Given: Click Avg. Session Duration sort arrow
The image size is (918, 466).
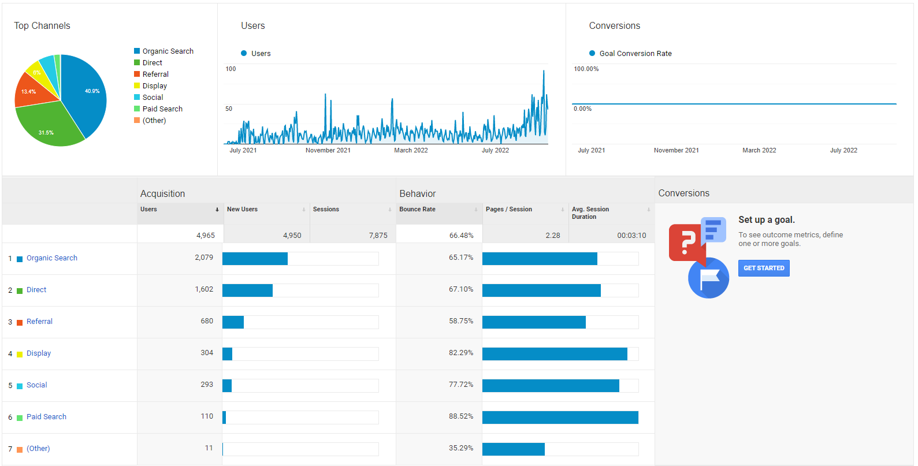Looking at the screenshot, I should click(x=649, y=210).
